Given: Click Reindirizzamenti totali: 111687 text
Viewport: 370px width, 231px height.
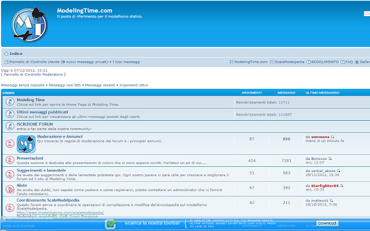Looking at the screenshot, I should (264, 114).
